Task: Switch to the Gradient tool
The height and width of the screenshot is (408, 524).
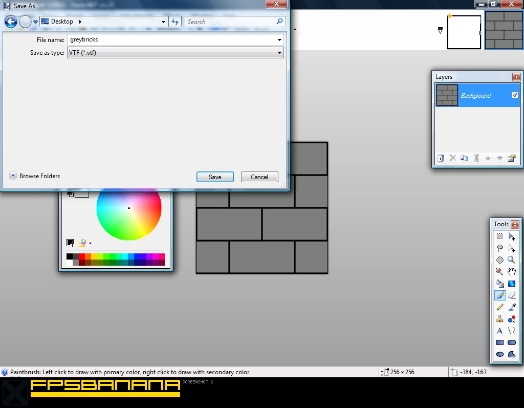Action: pyautogui.click(x=512, y=283)
